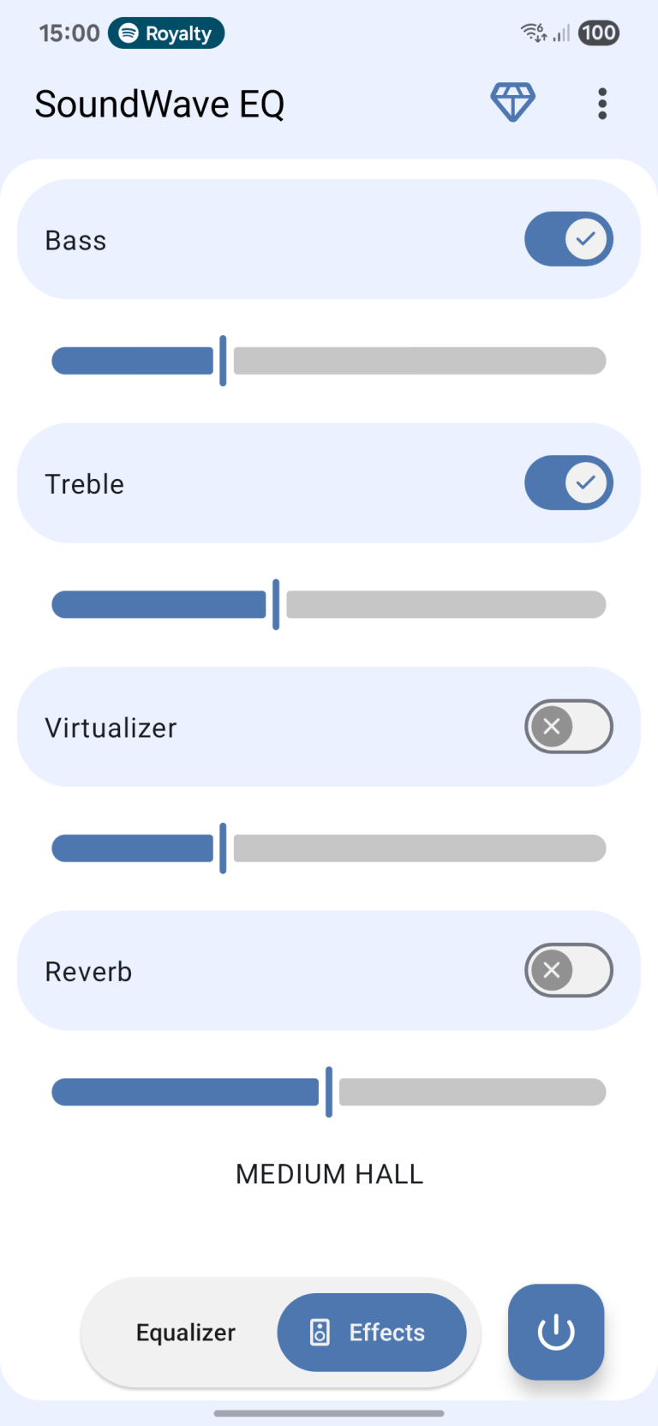Disable the Bass toggle switch
The image size is (658, 1426).
point(568,239)
